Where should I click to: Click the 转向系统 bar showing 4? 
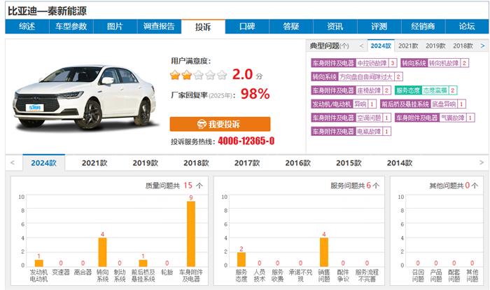click(x=102, y=252)
